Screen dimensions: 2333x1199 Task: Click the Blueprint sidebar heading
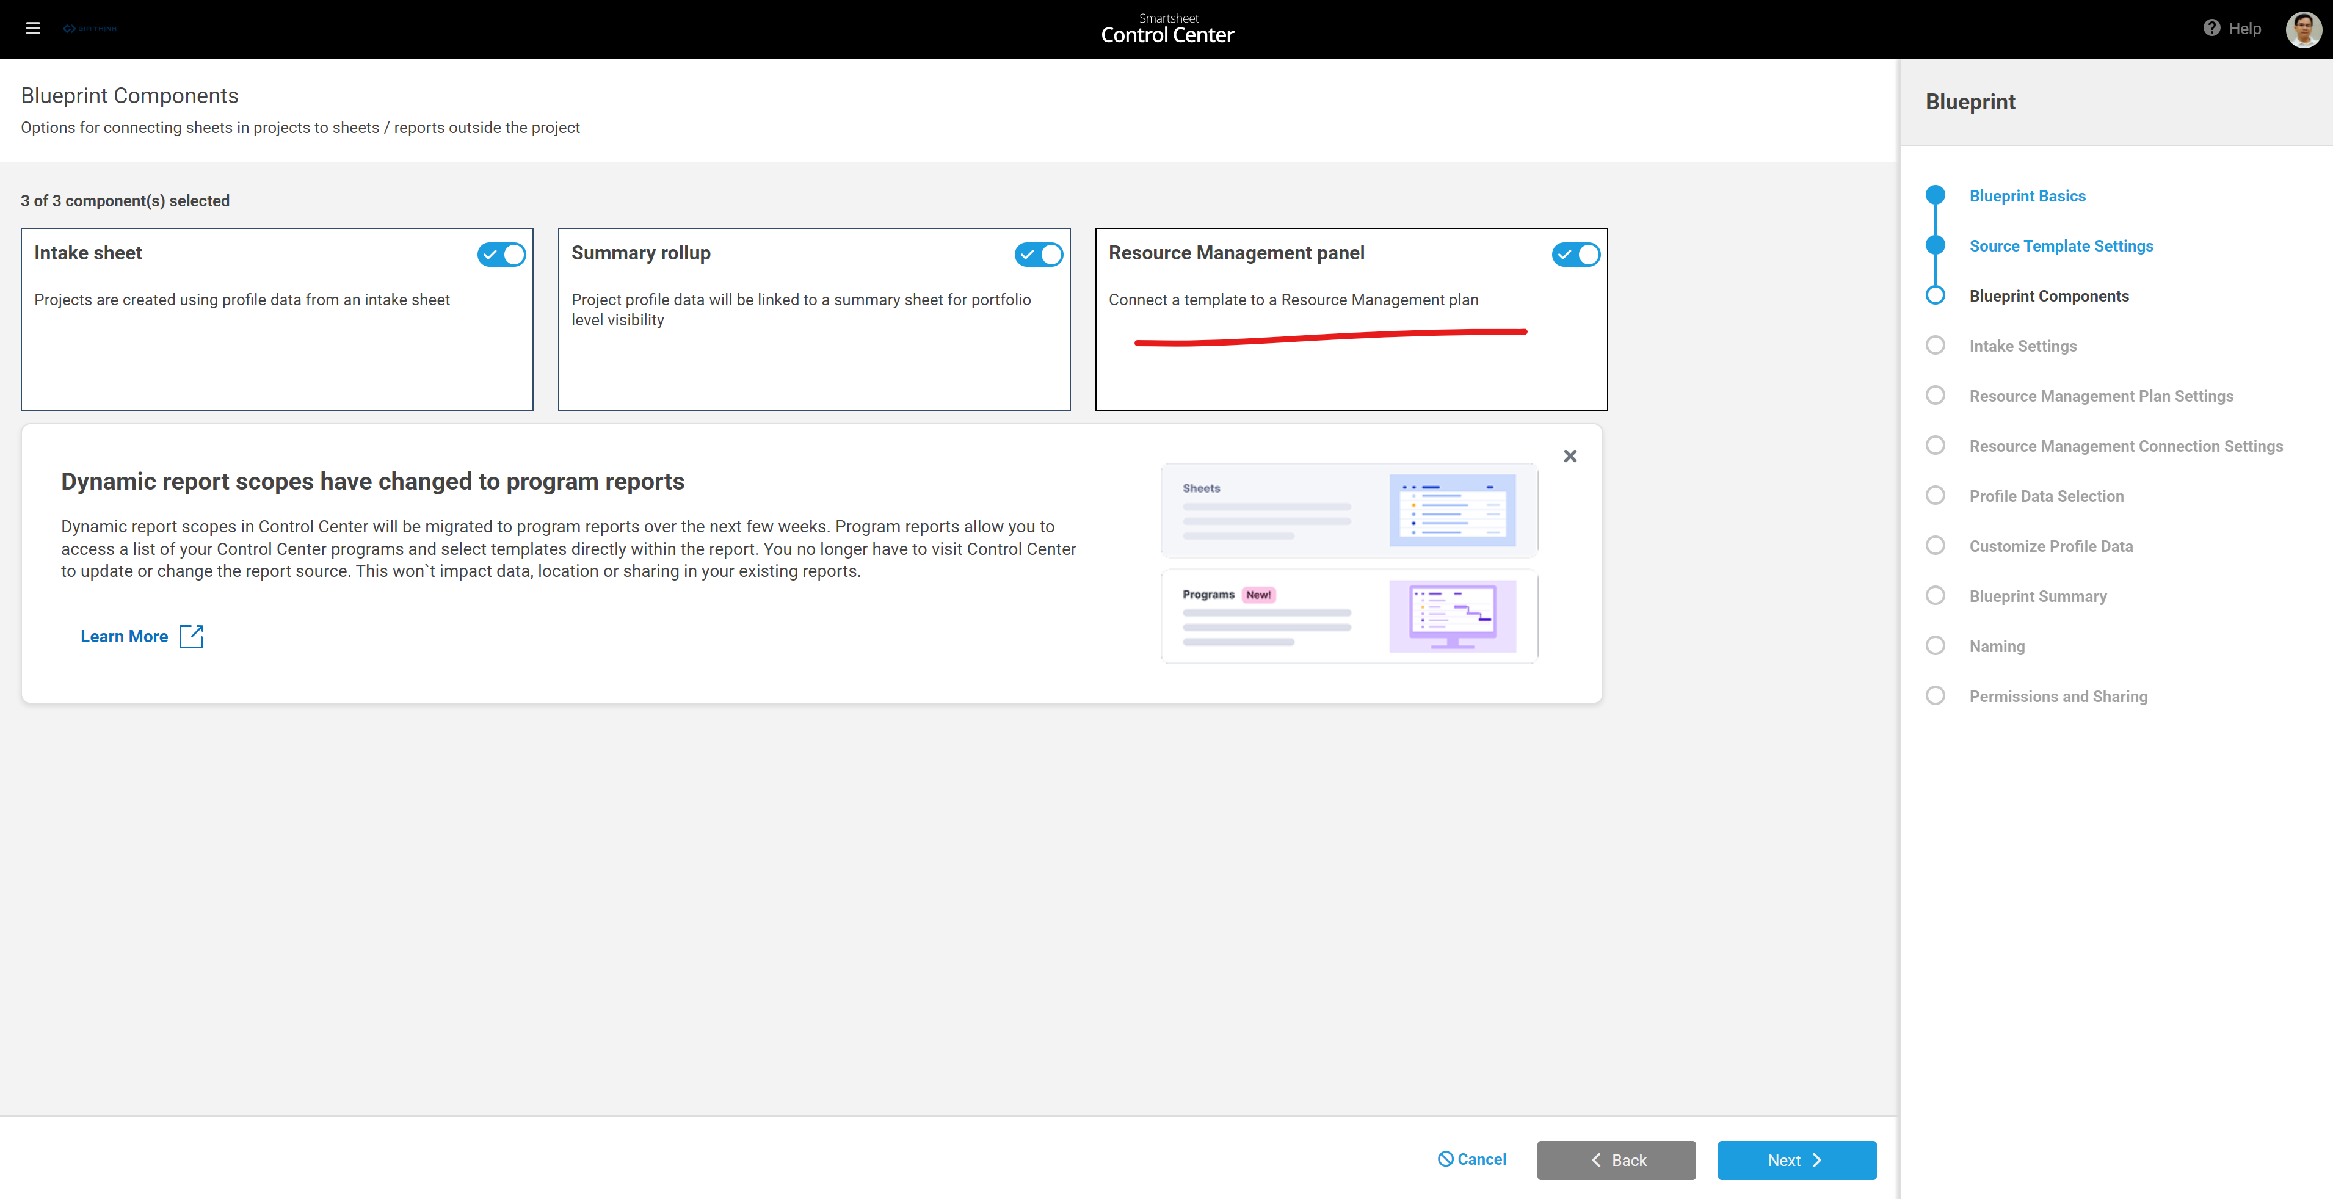(1970, 101)
